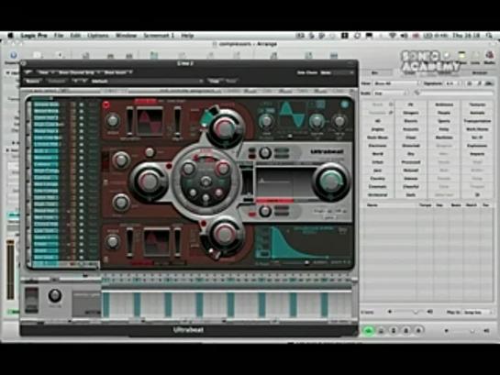Open the Edit menu
The image size is (500, 375).
pos(75,36)
